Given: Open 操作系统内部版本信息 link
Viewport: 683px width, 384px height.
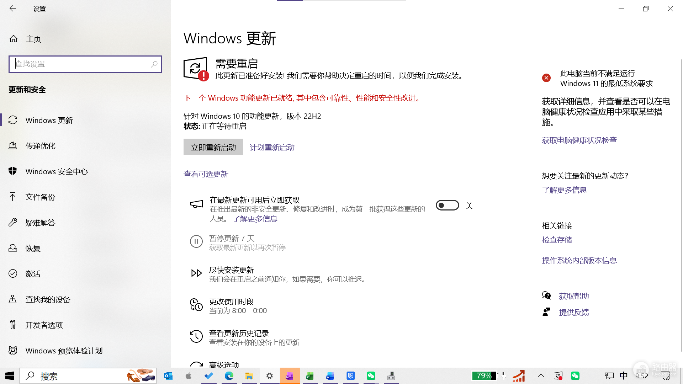Looking at the screenshot, I should [579, 260].
